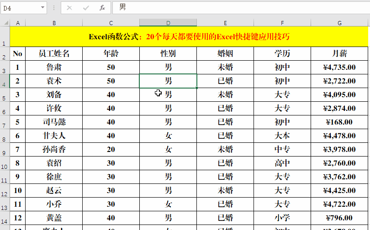Select row 14 header
370x230 pixels.
tap(5, 218)
